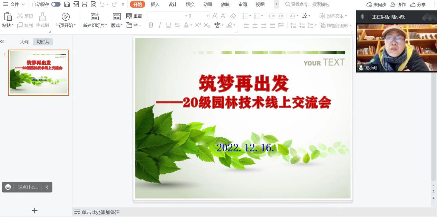Open the 对齐文本 align text dropdown

click(333, 16)
